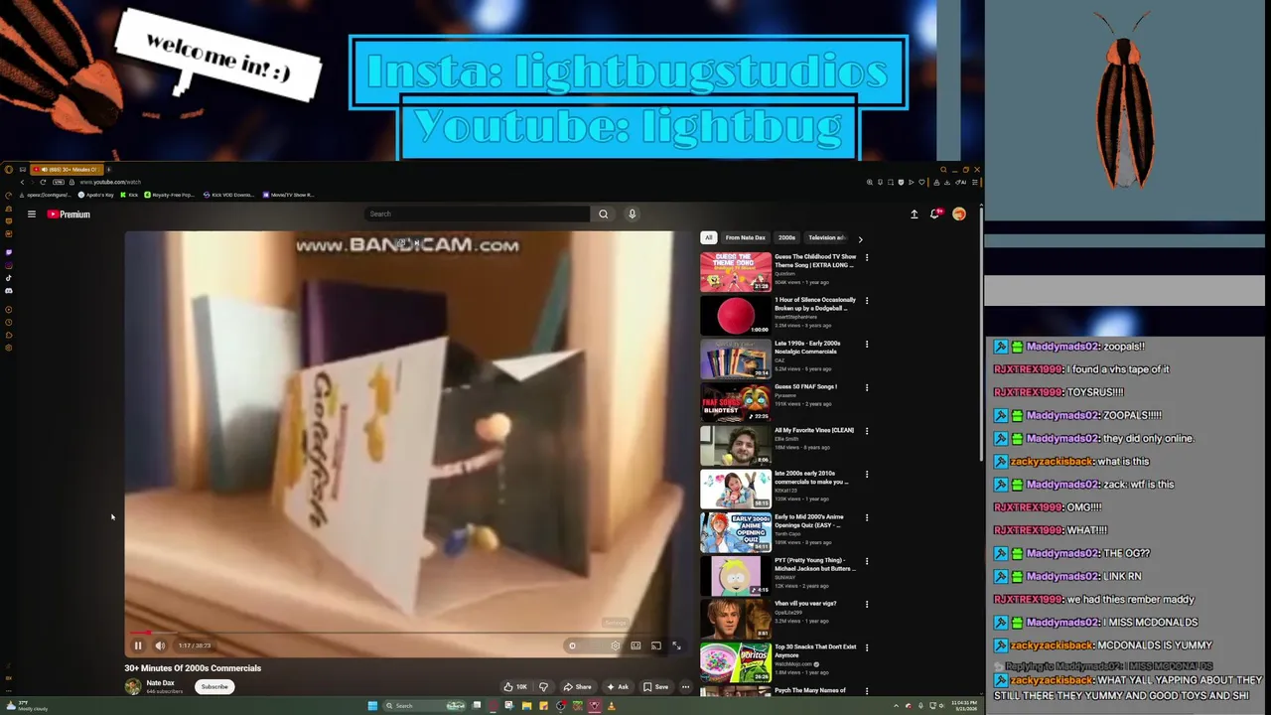Image resolution: width=1271 pixels, height=715 pixels.
Task: Subscribe to Nate Dax channel
Action: pos(214,686)
